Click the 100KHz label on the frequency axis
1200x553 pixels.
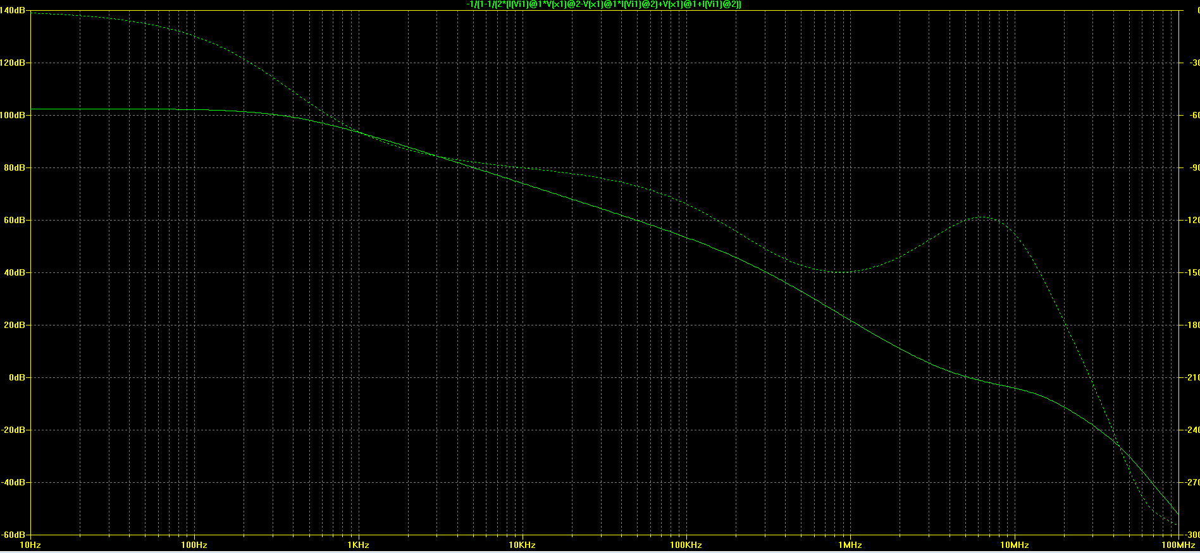(x=686, y=545)
